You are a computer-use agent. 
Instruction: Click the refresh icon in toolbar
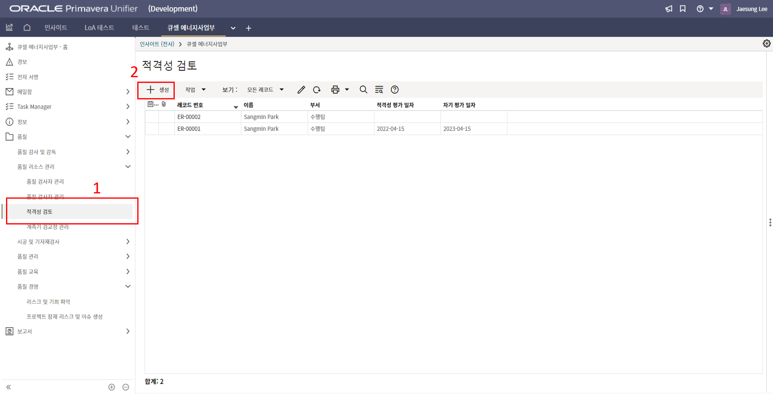click(x=317, y=90)
